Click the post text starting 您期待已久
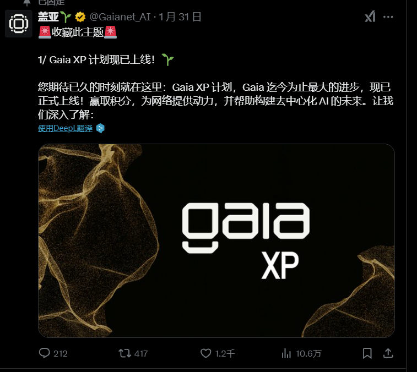This screenshot has width=417, height=372. (x=216, y=101)
